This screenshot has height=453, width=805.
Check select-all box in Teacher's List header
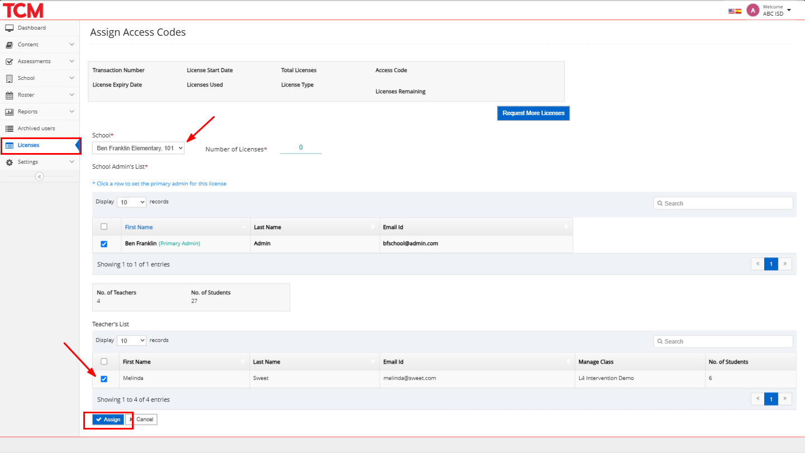point(104,361)
